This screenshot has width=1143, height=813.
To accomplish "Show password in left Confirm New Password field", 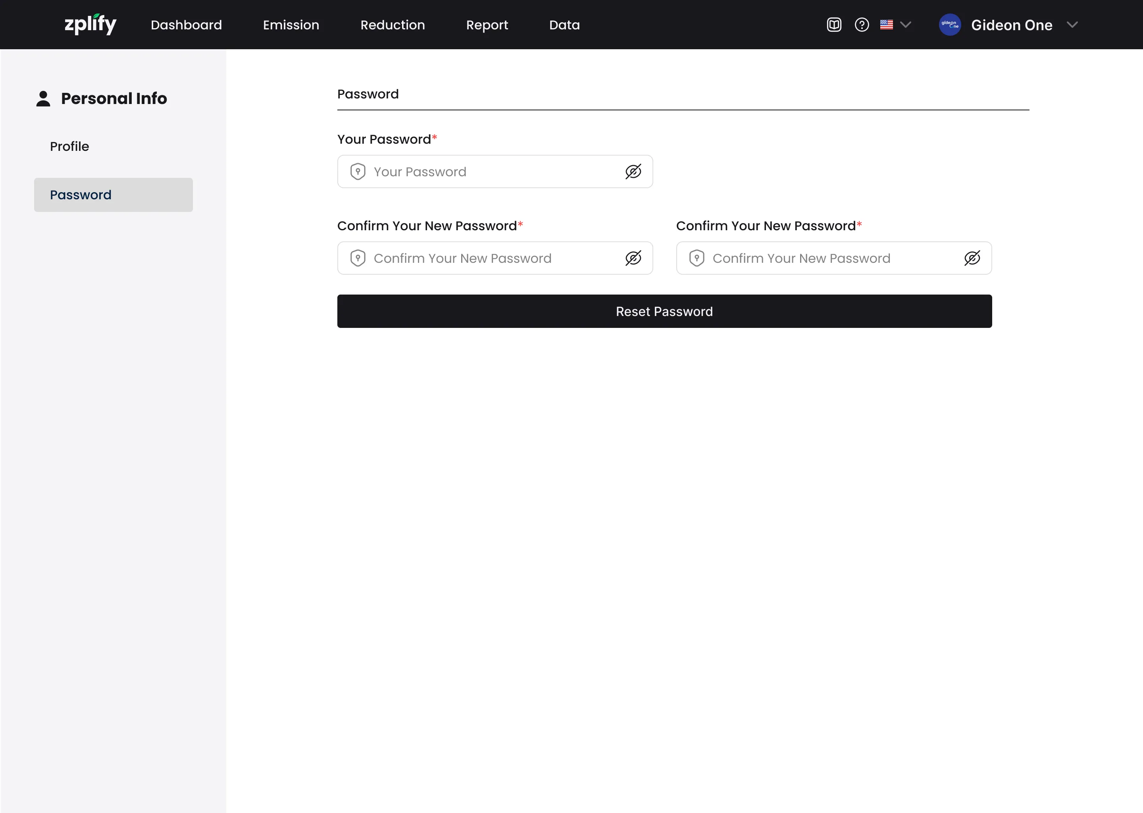I will pos(633,258).
